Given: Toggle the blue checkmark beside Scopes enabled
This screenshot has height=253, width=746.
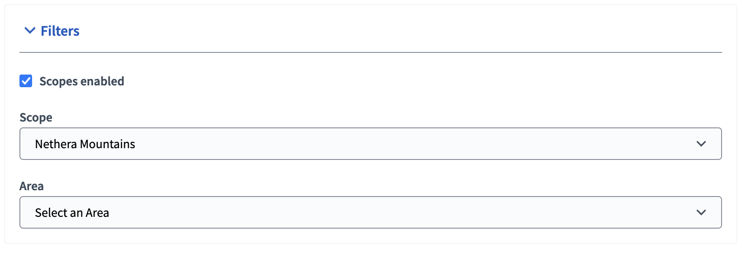Looking at the screenshot, I should (x=26, y=81).
